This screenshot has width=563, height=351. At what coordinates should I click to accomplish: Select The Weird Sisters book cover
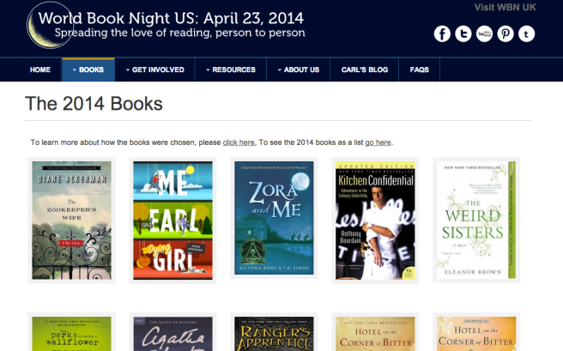pos(476,220)
